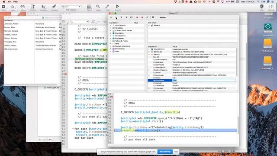Expand the Variables node
The image size is (277, 156).
(x=111, y=28)
